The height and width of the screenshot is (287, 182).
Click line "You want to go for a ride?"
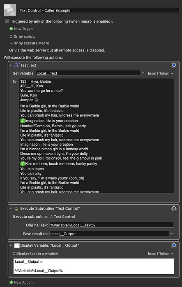(x=41, y=91)
